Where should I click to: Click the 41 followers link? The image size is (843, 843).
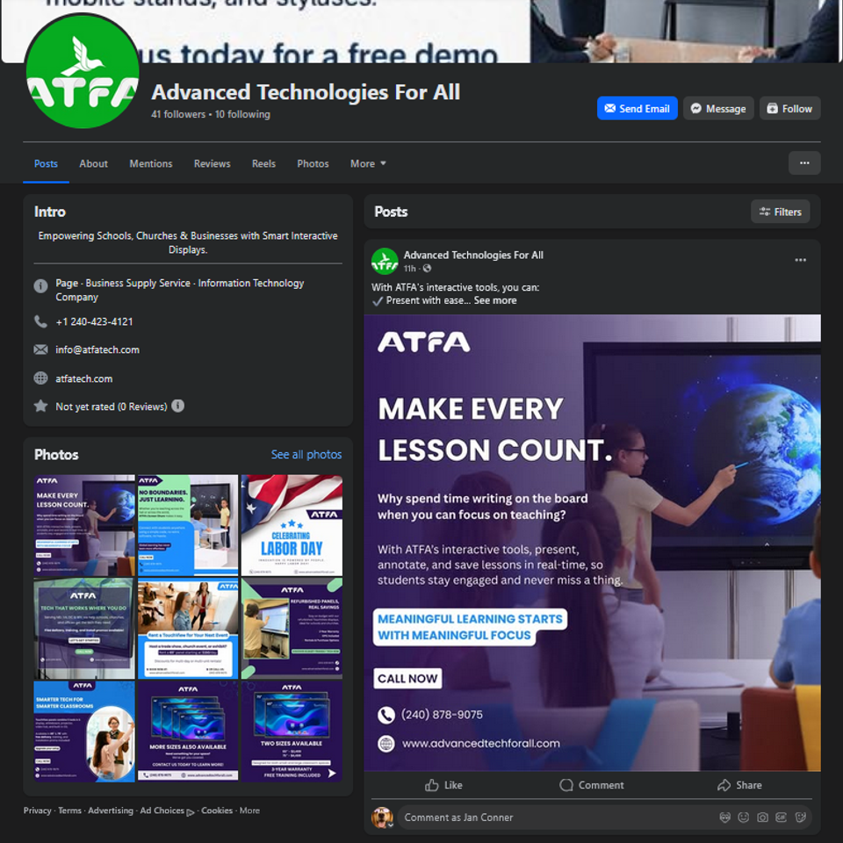pos(178,114)
